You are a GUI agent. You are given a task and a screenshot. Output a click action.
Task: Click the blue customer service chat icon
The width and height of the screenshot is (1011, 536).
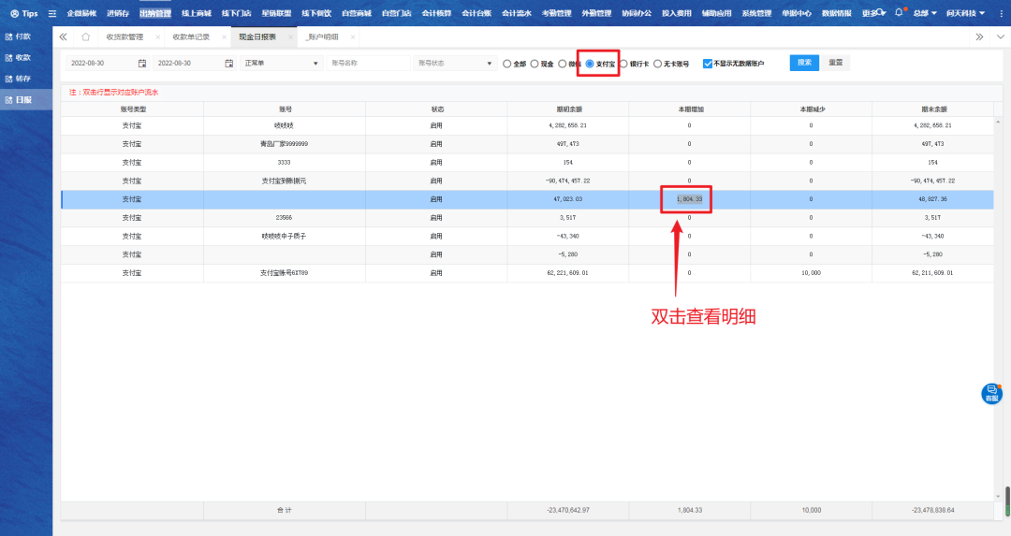pyautogui.click(x=991, y=394)
